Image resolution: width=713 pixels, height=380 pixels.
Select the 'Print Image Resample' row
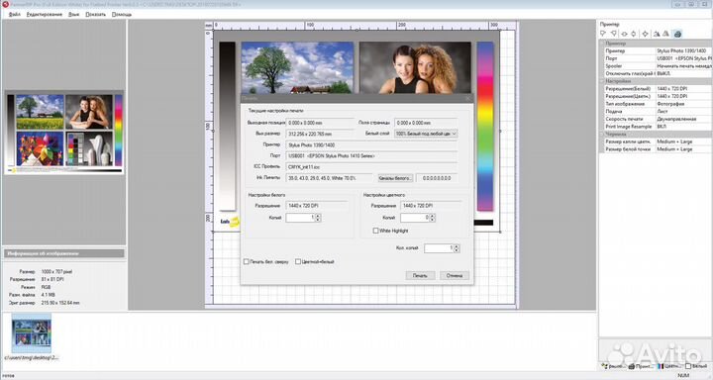(658, 127)
